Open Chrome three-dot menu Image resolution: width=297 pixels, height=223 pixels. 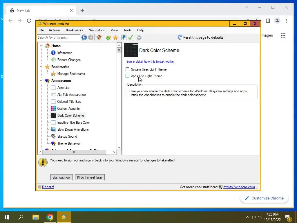287,21
